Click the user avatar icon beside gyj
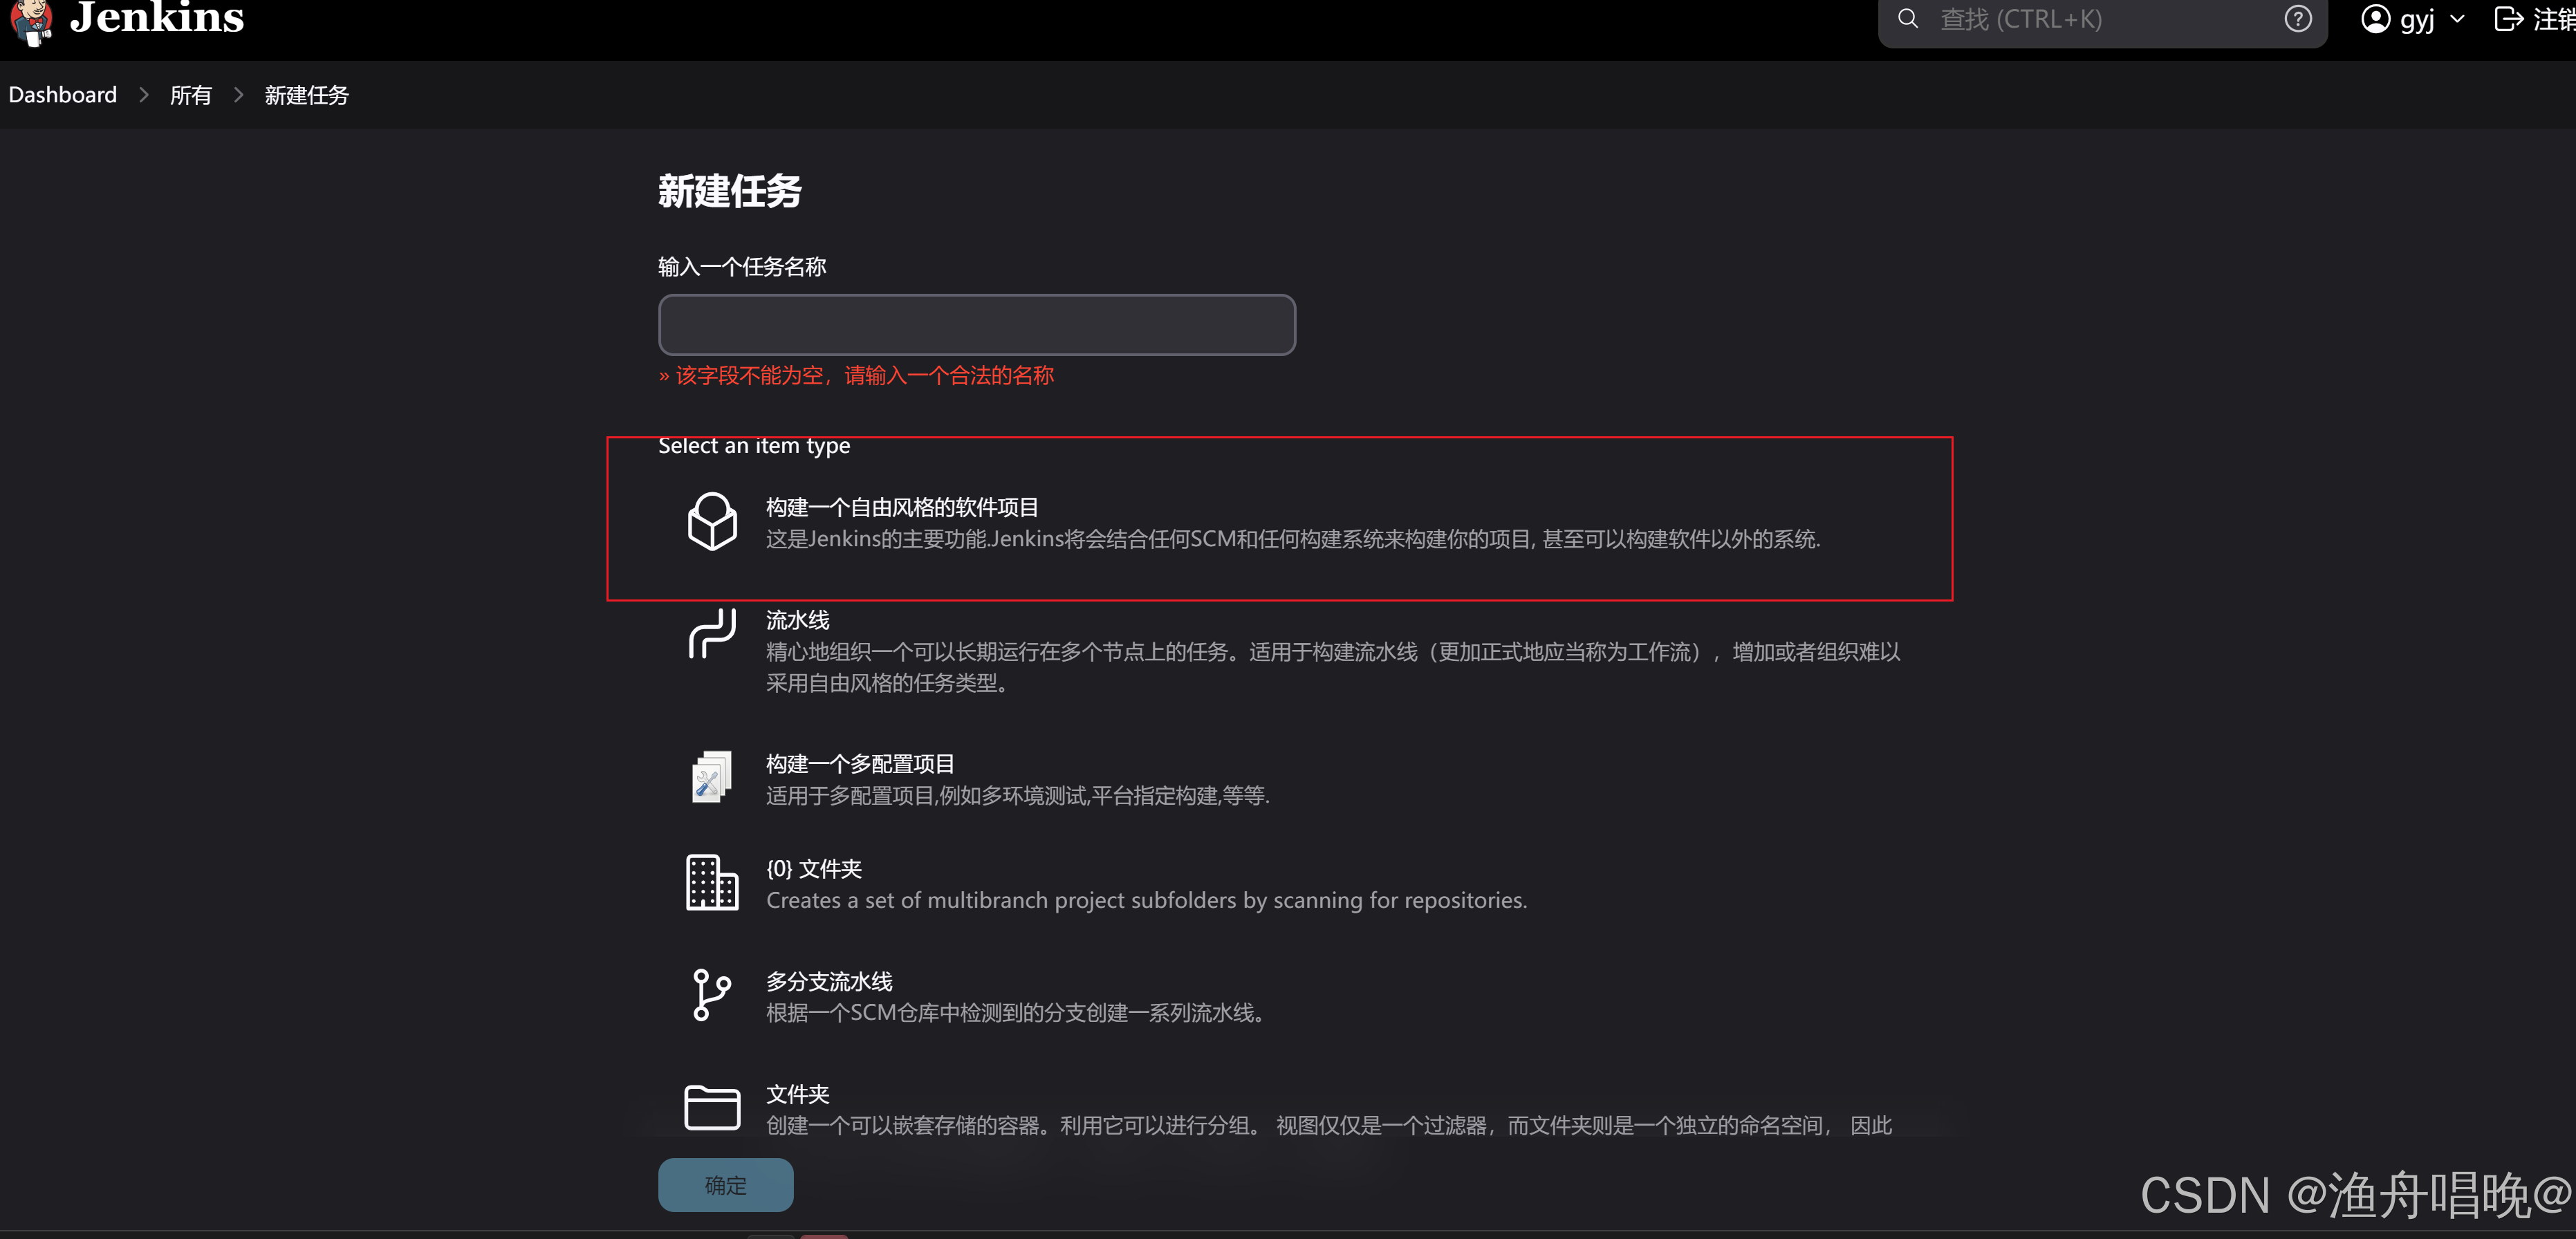This screenshot has height=1239, width=2576. point(2375,19)
